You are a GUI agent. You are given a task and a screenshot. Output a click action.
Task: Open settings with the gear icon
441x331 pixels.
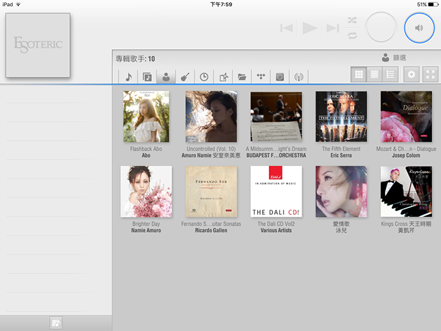pyautogui.click(x=411, y=74)
